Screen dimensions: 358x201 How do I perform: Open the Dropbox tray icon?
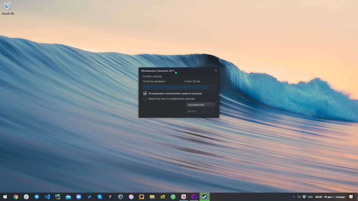coord(304,197)
